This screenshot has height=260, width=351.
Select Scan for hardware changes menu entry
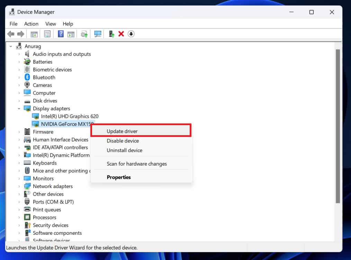click(x=141, y=164)
